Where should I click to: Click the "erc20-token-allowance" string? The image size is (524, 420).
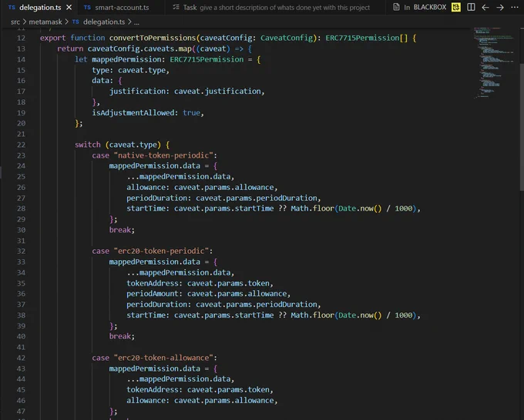163,358
